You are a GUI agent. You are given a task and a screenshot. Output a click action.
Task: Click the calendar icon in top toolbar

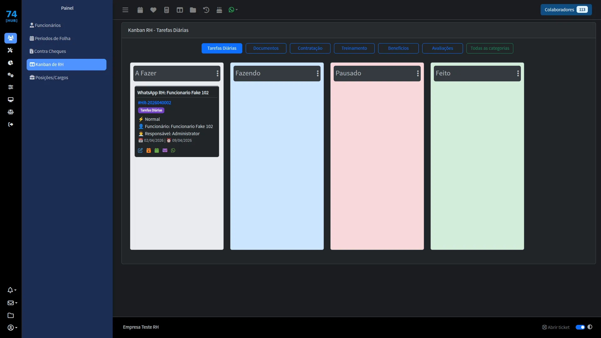click(140, 10)
